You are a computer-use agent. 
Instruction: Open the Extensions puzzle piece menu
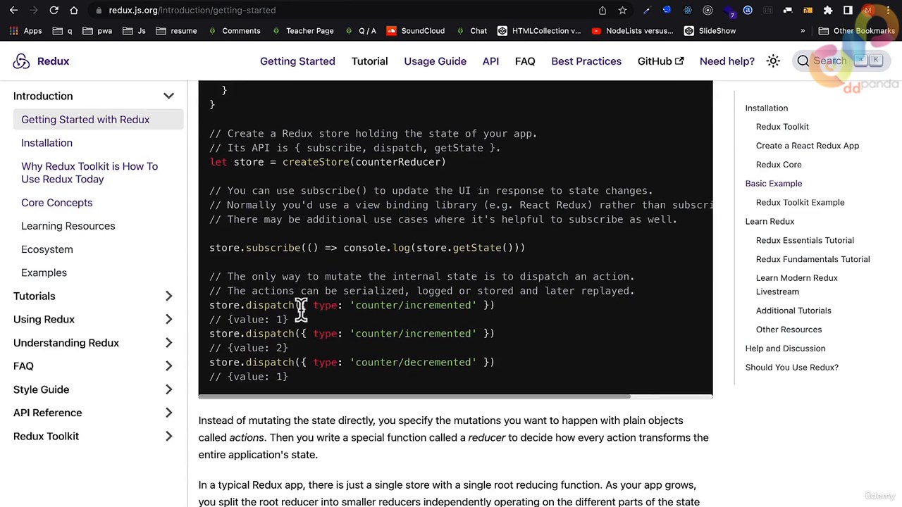tap(828, 11)
